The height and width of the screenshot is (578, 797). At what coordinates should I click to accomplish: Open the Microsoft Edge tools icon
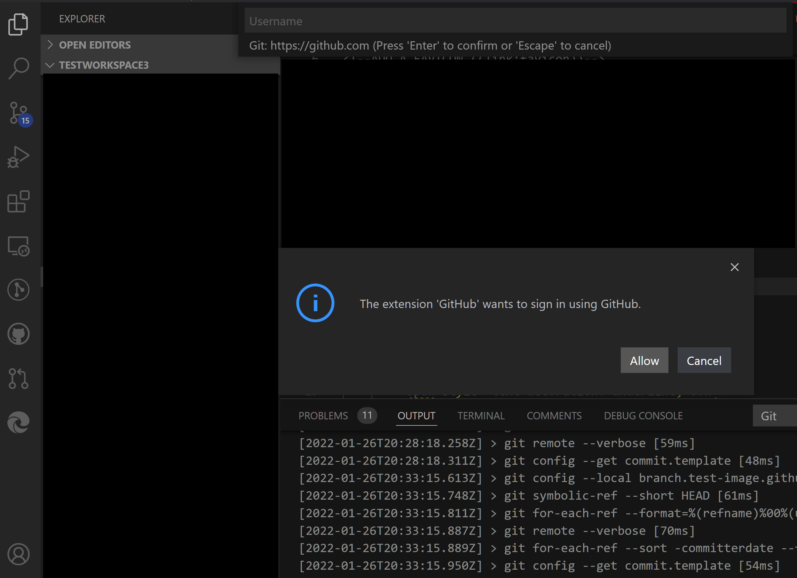click(x=18, y=422)
